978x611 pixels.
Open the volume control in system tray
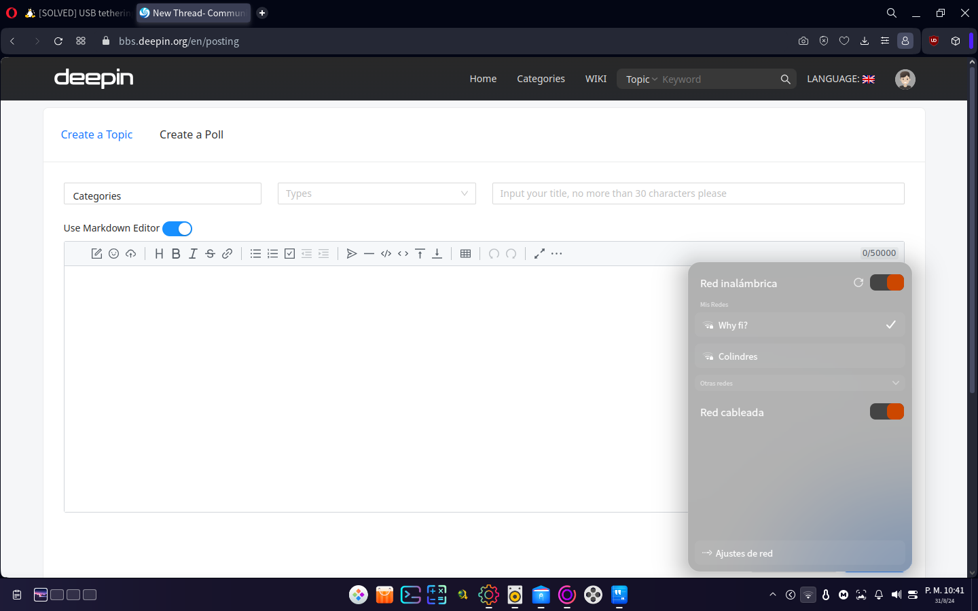point(896,595)
